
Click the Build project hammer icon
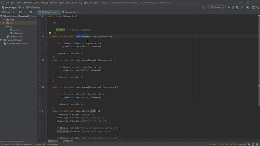tap(204, 7)
